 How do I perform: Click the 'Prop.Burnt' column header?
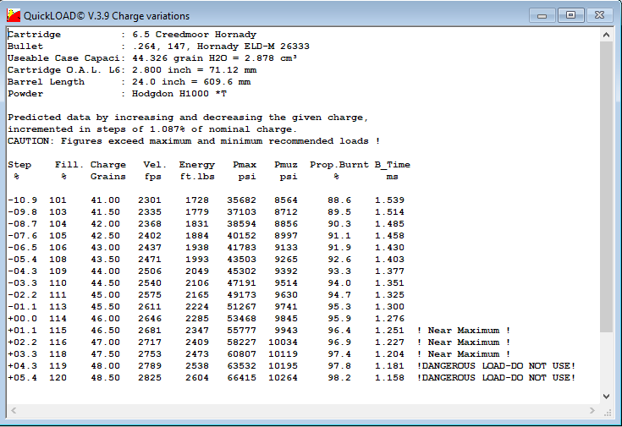click(x=339, y=165)
